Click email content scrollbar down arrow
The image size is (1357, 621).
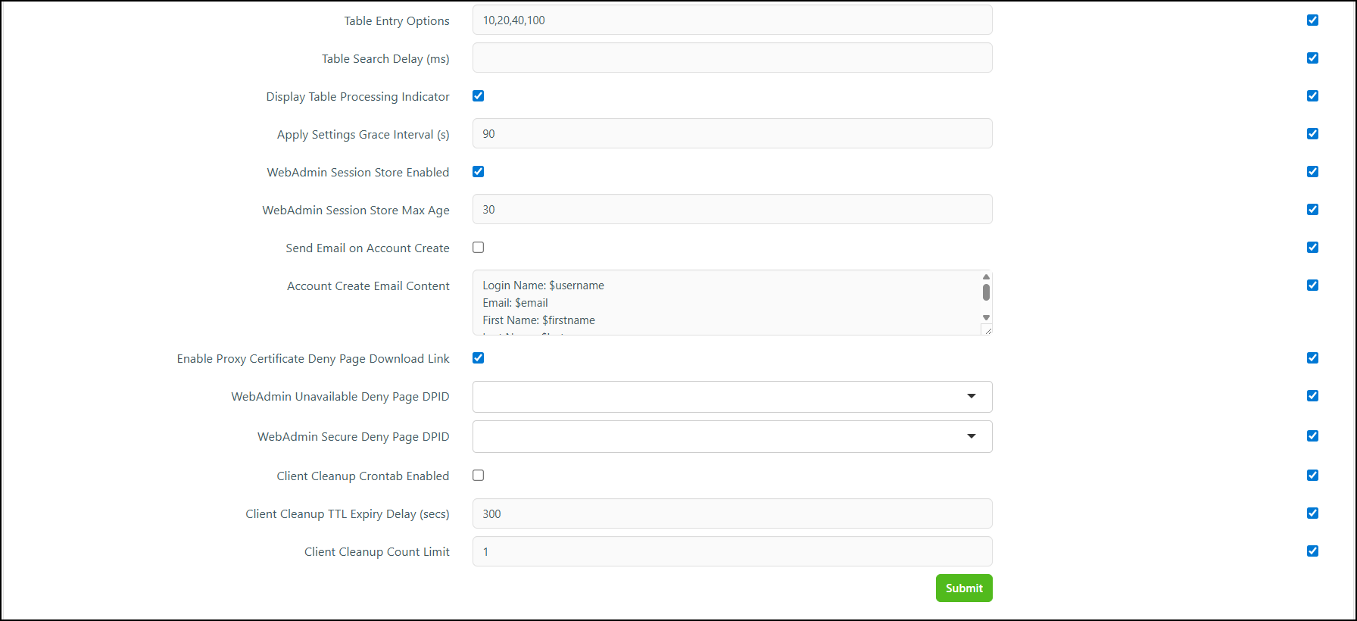986,318
